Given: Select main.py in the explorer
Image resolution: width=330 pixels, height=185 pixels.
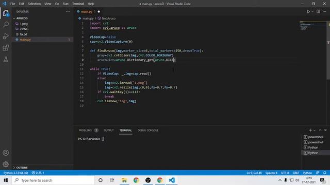Looking at the screenshot, I should pyautogui.click(x=42, y=40).
